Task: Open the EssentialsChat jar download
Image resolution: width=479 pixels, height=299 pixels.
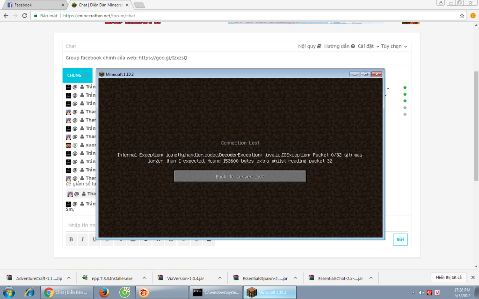Action: coord(336,278)
